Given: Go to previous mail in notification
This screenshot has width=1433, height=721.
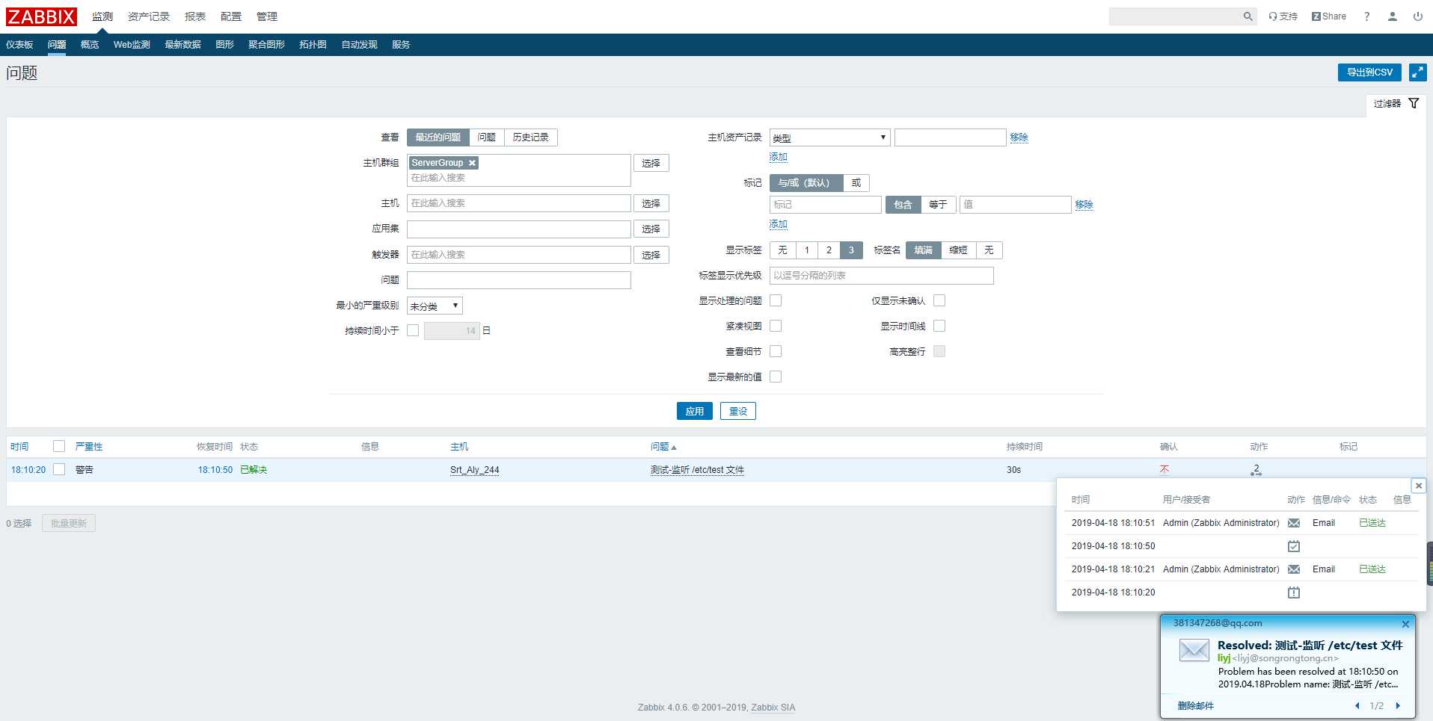Looking at the screenshot, I should pyautogui.click(x=1357, y=705).
